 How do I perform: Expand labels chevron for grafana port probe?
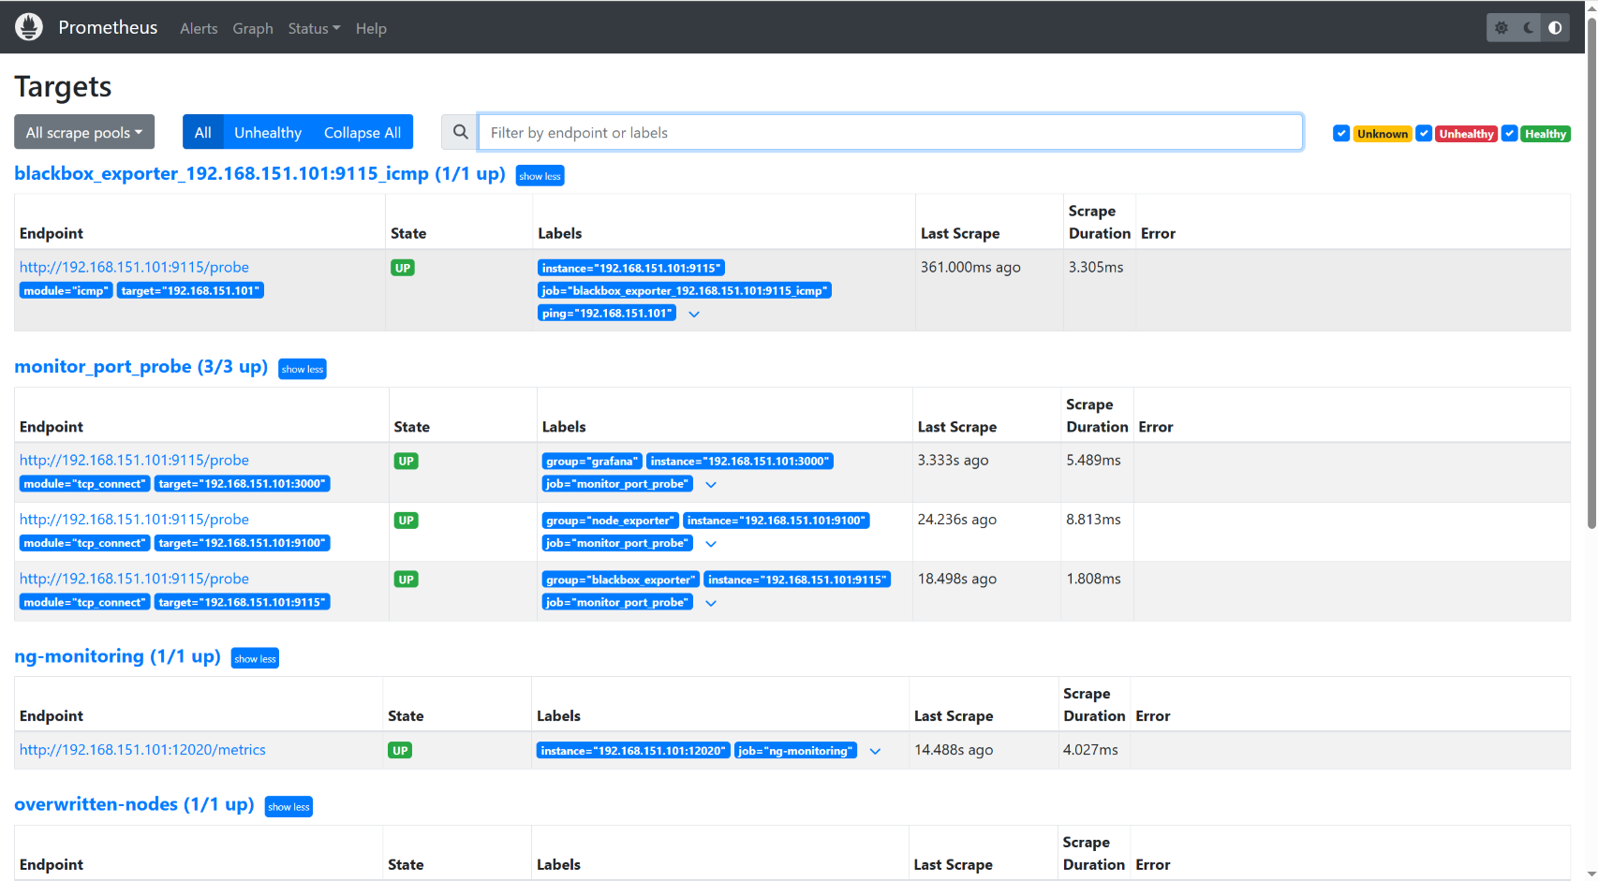pyautogui.click(x=711, y=485)
